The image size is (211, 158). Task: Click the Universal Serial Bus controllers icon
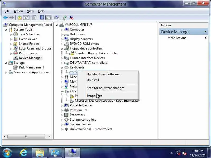66,129
